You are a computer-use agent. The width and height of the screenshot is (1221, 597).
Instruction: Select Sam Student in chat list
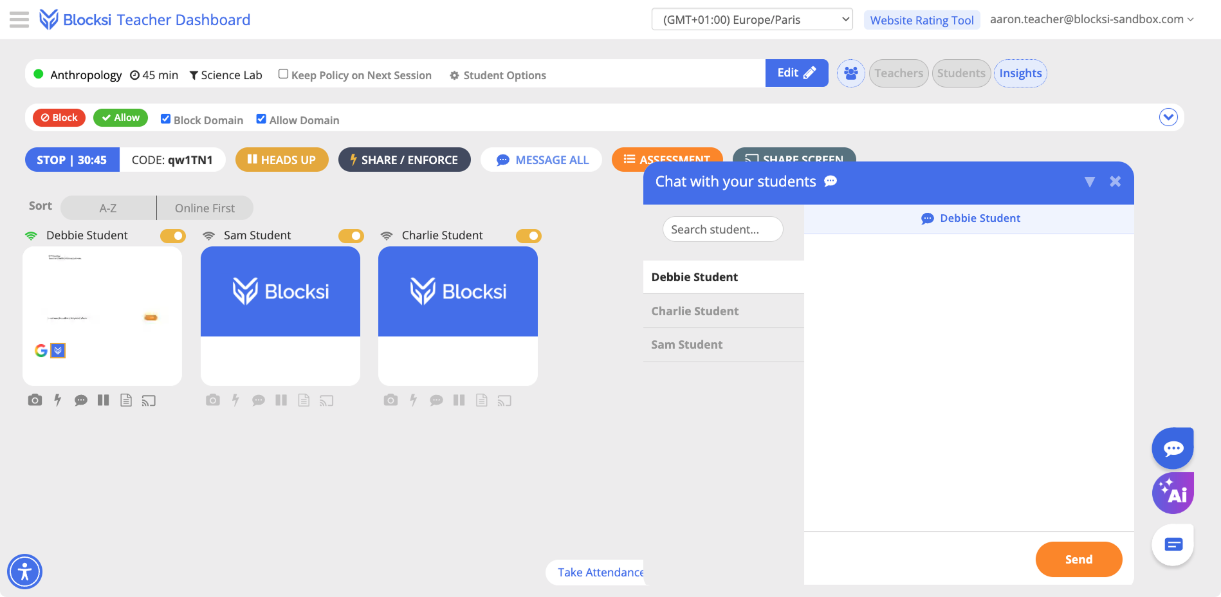pyautogui.click(x=724, y=345)
